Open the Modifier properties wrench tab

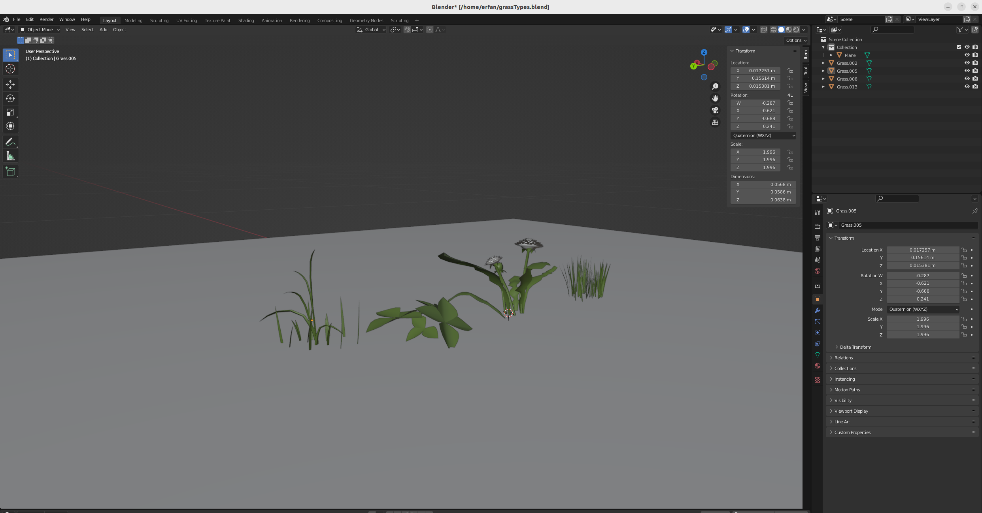click(x=818, y=310)
